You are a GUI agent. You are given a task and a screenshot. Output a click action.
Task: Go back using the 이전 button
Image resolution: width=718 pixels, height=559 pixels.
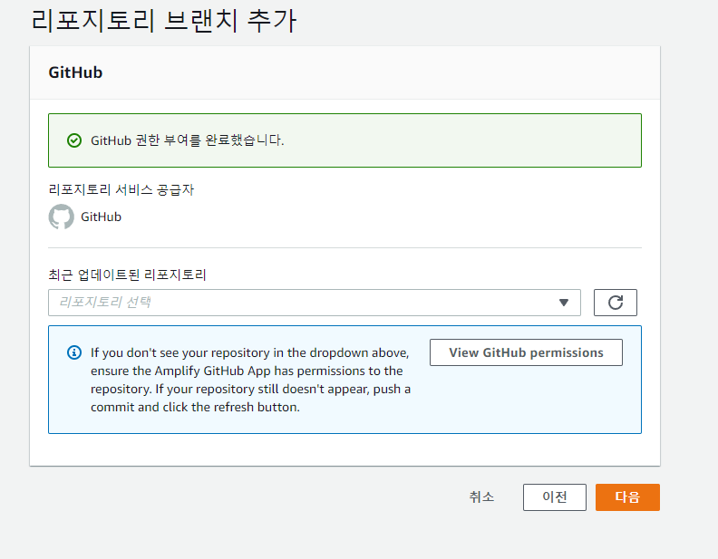coord(555,497)
